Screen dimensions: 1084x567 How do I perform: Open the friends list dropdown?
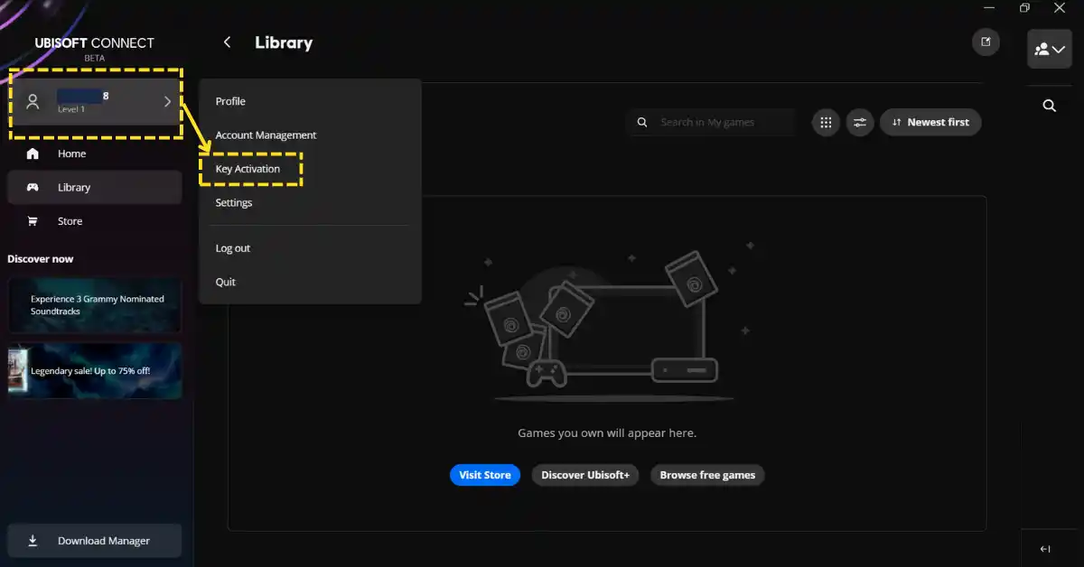pos(1049,49)
